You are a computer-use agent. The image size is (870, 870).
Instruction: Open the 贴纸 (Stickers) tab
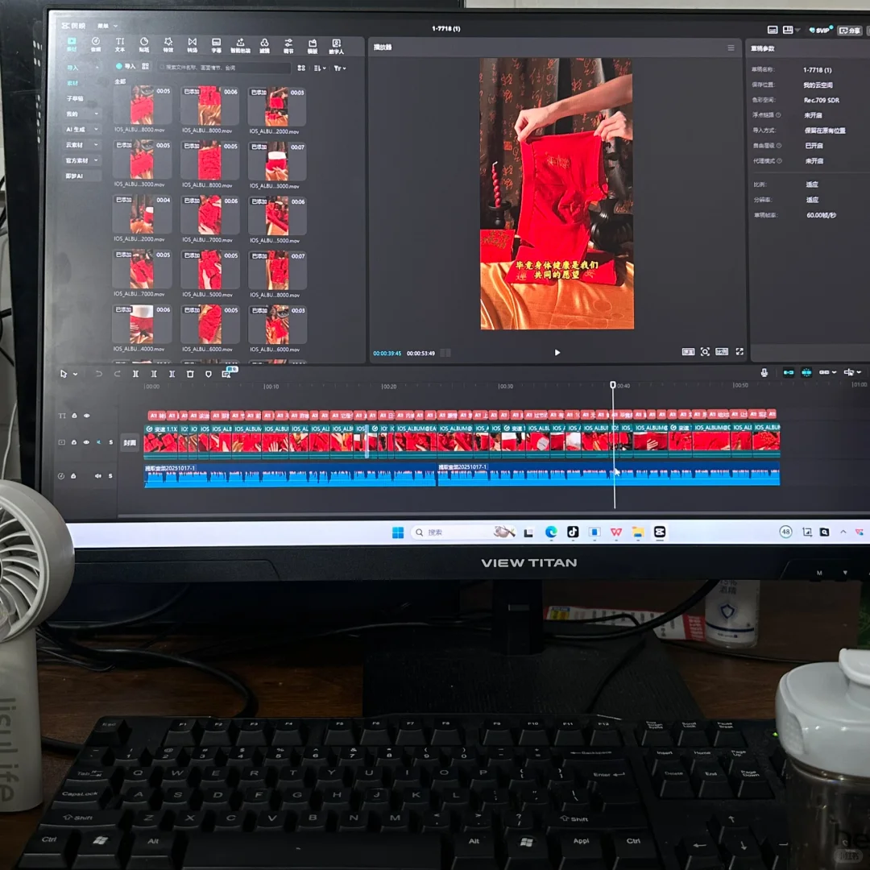[143, 44]
